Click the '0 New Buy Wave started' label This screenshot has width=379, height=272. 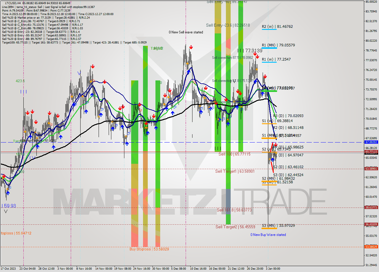[268, 235]
